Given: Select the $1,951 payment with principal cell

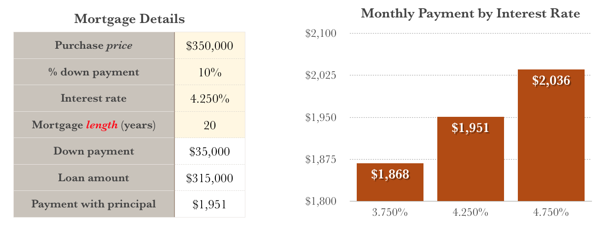Looking at the screenshot, I should (210, 204).
